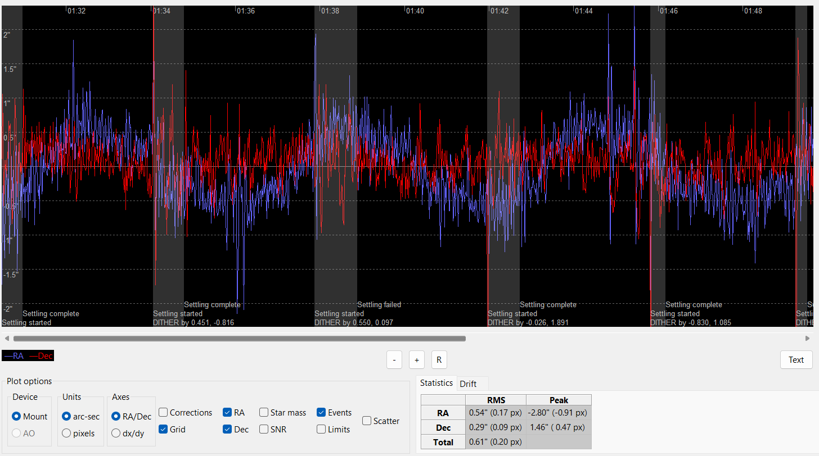Turn on the Scatter checkbox
The image size is (819, 456).
coord(367,421)
